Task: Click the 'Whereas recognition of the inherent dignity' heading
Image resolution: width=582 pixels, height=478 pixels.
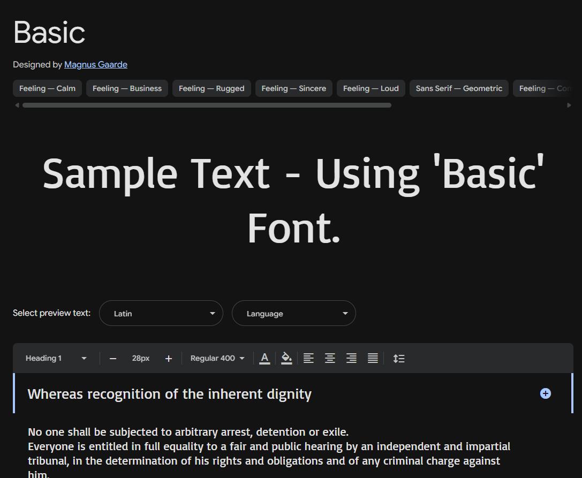Action: 170,394
